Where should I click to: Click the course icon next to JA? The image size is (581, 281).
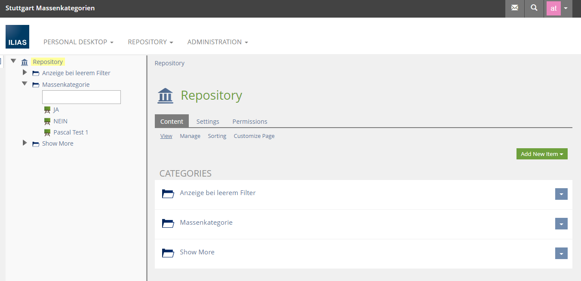coord(47,110)
